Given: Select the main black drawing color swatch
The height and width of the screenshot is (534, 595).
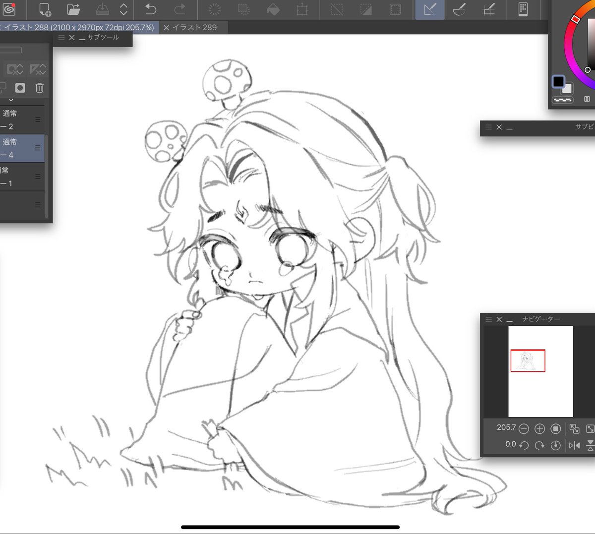Looking at the screenshot, I should [x=559, y=81].
